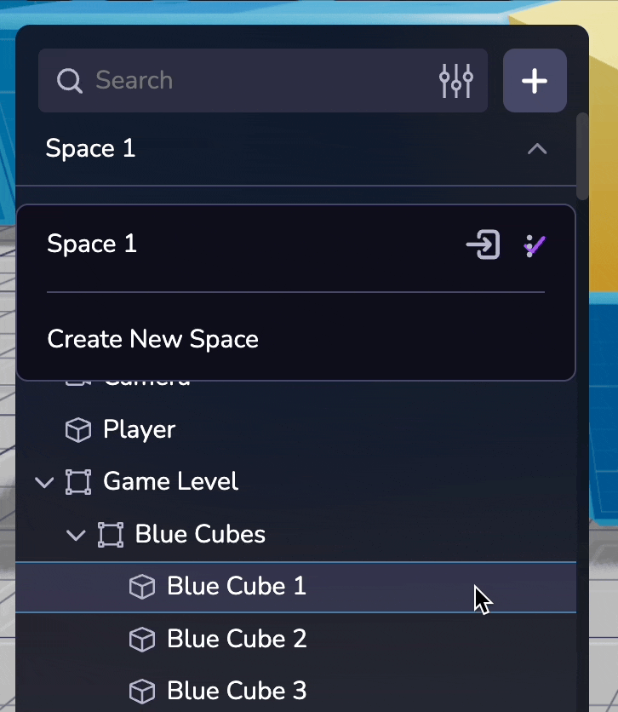Click the group frame icon beside Blue Cubes
Viewport: 618px width, 712px height.
point(109,535)
